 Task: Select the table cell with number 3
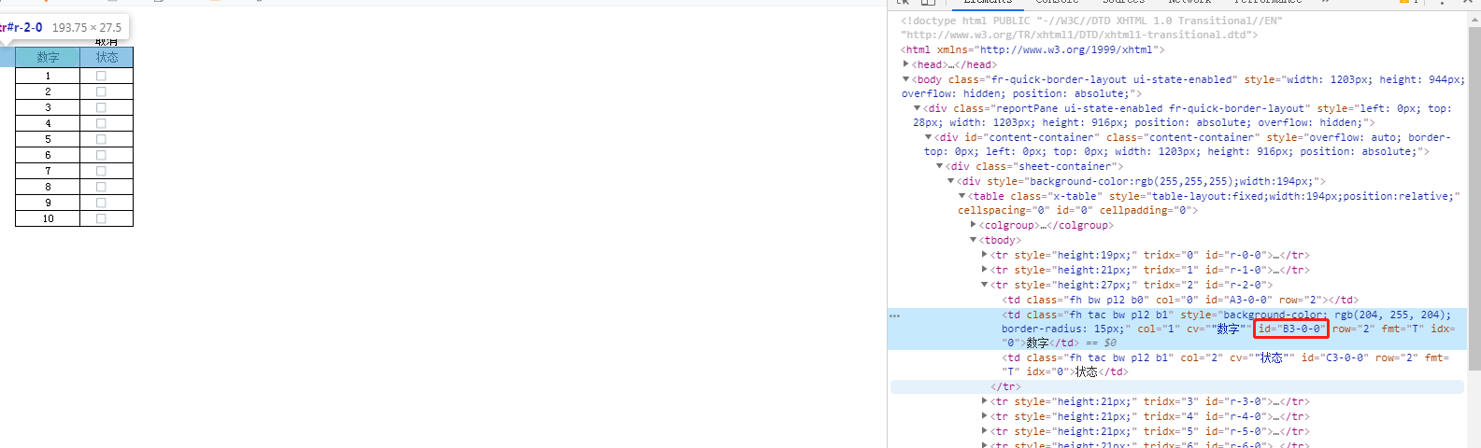point(48,107)
